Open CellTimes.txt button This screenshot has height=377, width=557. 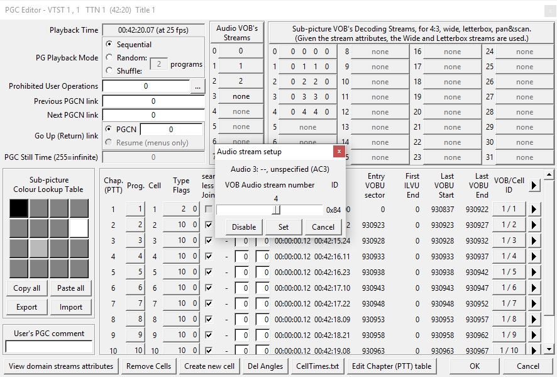click(x=317, y=366)
